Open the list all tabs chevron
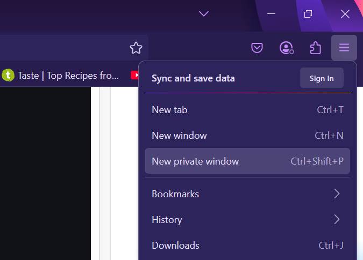Image resolution: width=363 pixels, height=260 pixels. coord(203,14)
